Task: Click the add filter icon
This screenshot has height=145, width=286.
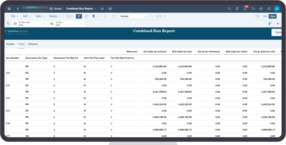Action: (8, 24)
